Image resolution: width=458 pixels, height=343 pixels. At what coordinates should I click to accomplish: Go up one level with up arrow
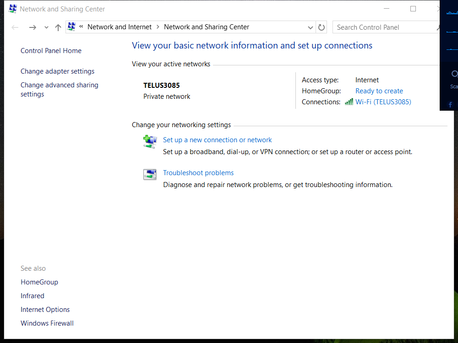pyautogui.click(x=58, y=27)
